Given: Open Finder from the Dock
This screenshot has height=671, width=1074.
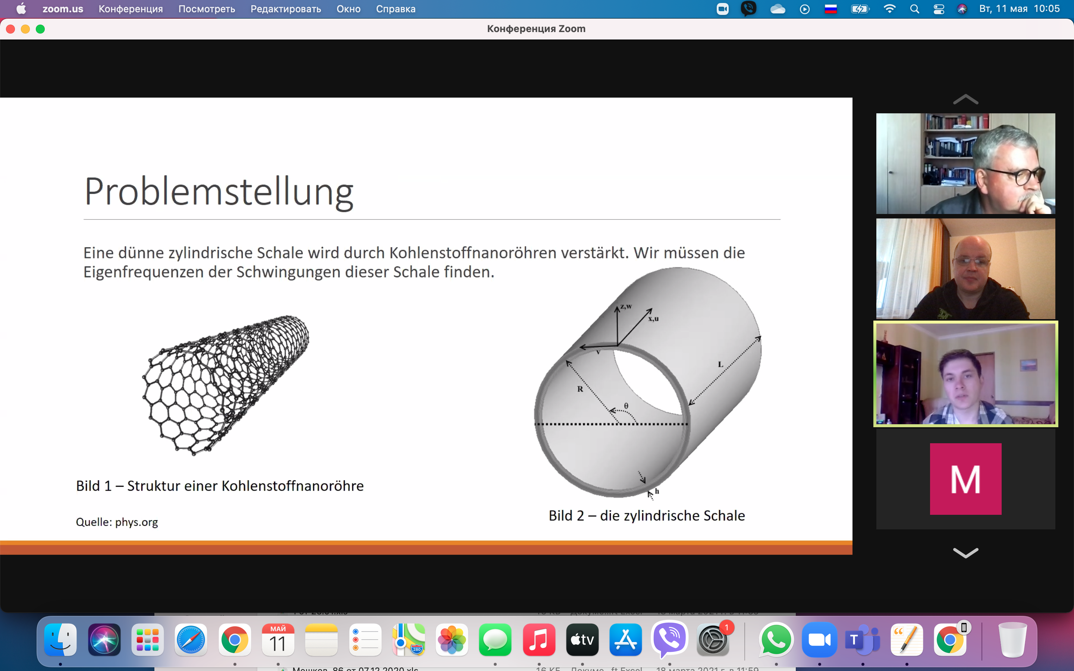Looking at the screenshot, I should pos(60,639).
